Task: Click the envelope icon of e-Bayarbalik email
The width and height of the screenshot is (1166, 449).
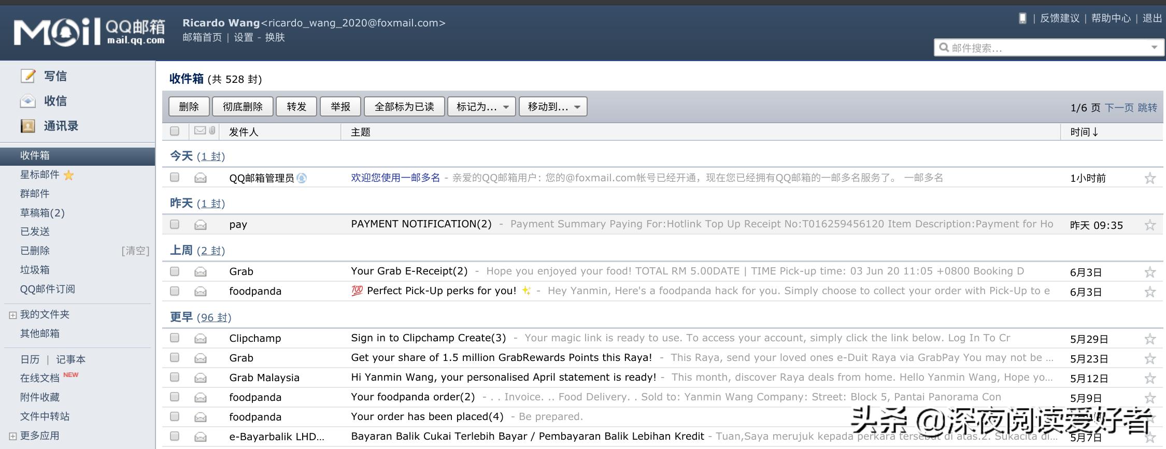Action: click(x=201, y=437)
